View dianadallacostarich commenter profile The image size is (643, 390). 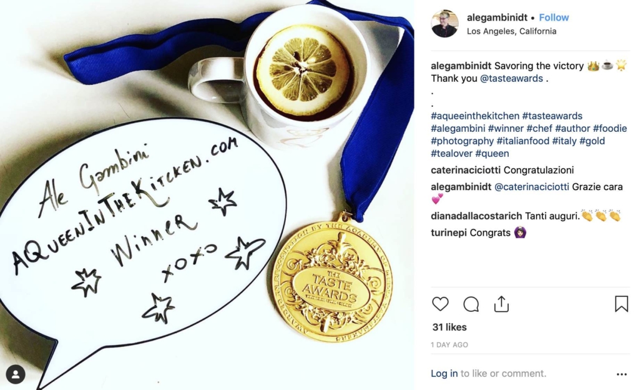tap(476, 216)
